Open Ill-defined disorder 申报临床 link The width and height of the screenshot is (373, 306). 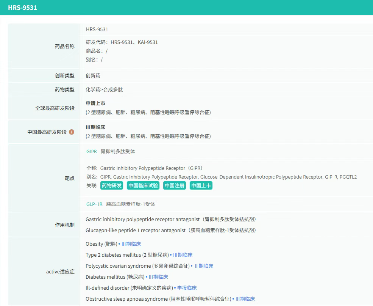(187, 288)
